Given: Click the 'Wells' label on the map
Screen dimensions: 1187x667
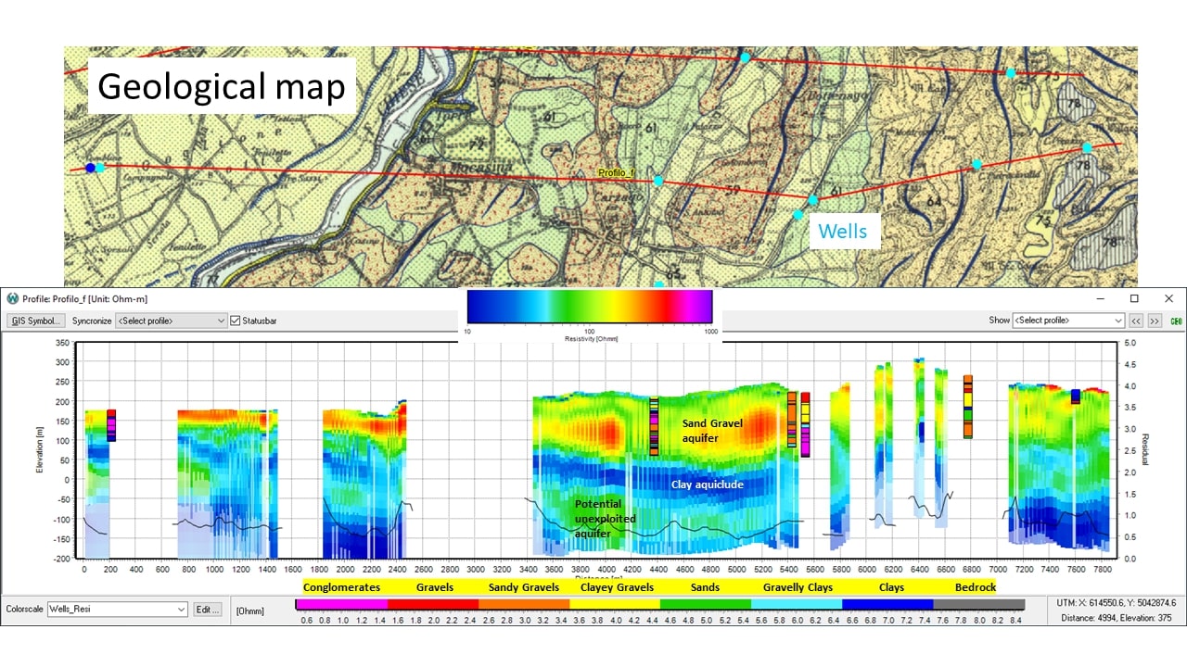Looking at the screenshot, I should (843, 231).
